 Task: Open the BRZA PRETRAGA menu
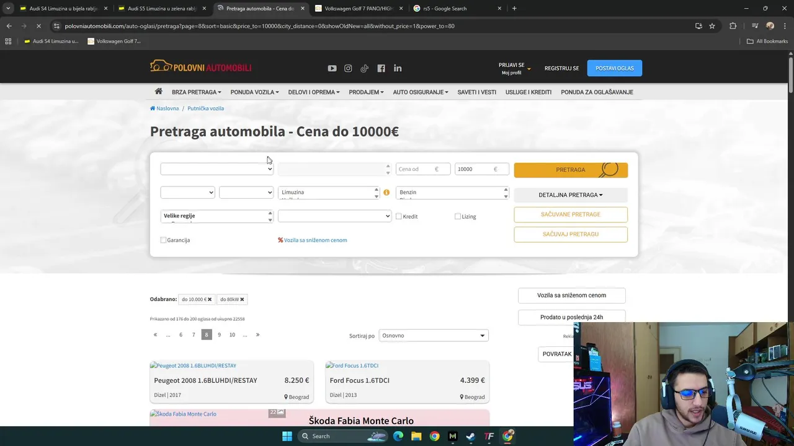coord(196,92)
